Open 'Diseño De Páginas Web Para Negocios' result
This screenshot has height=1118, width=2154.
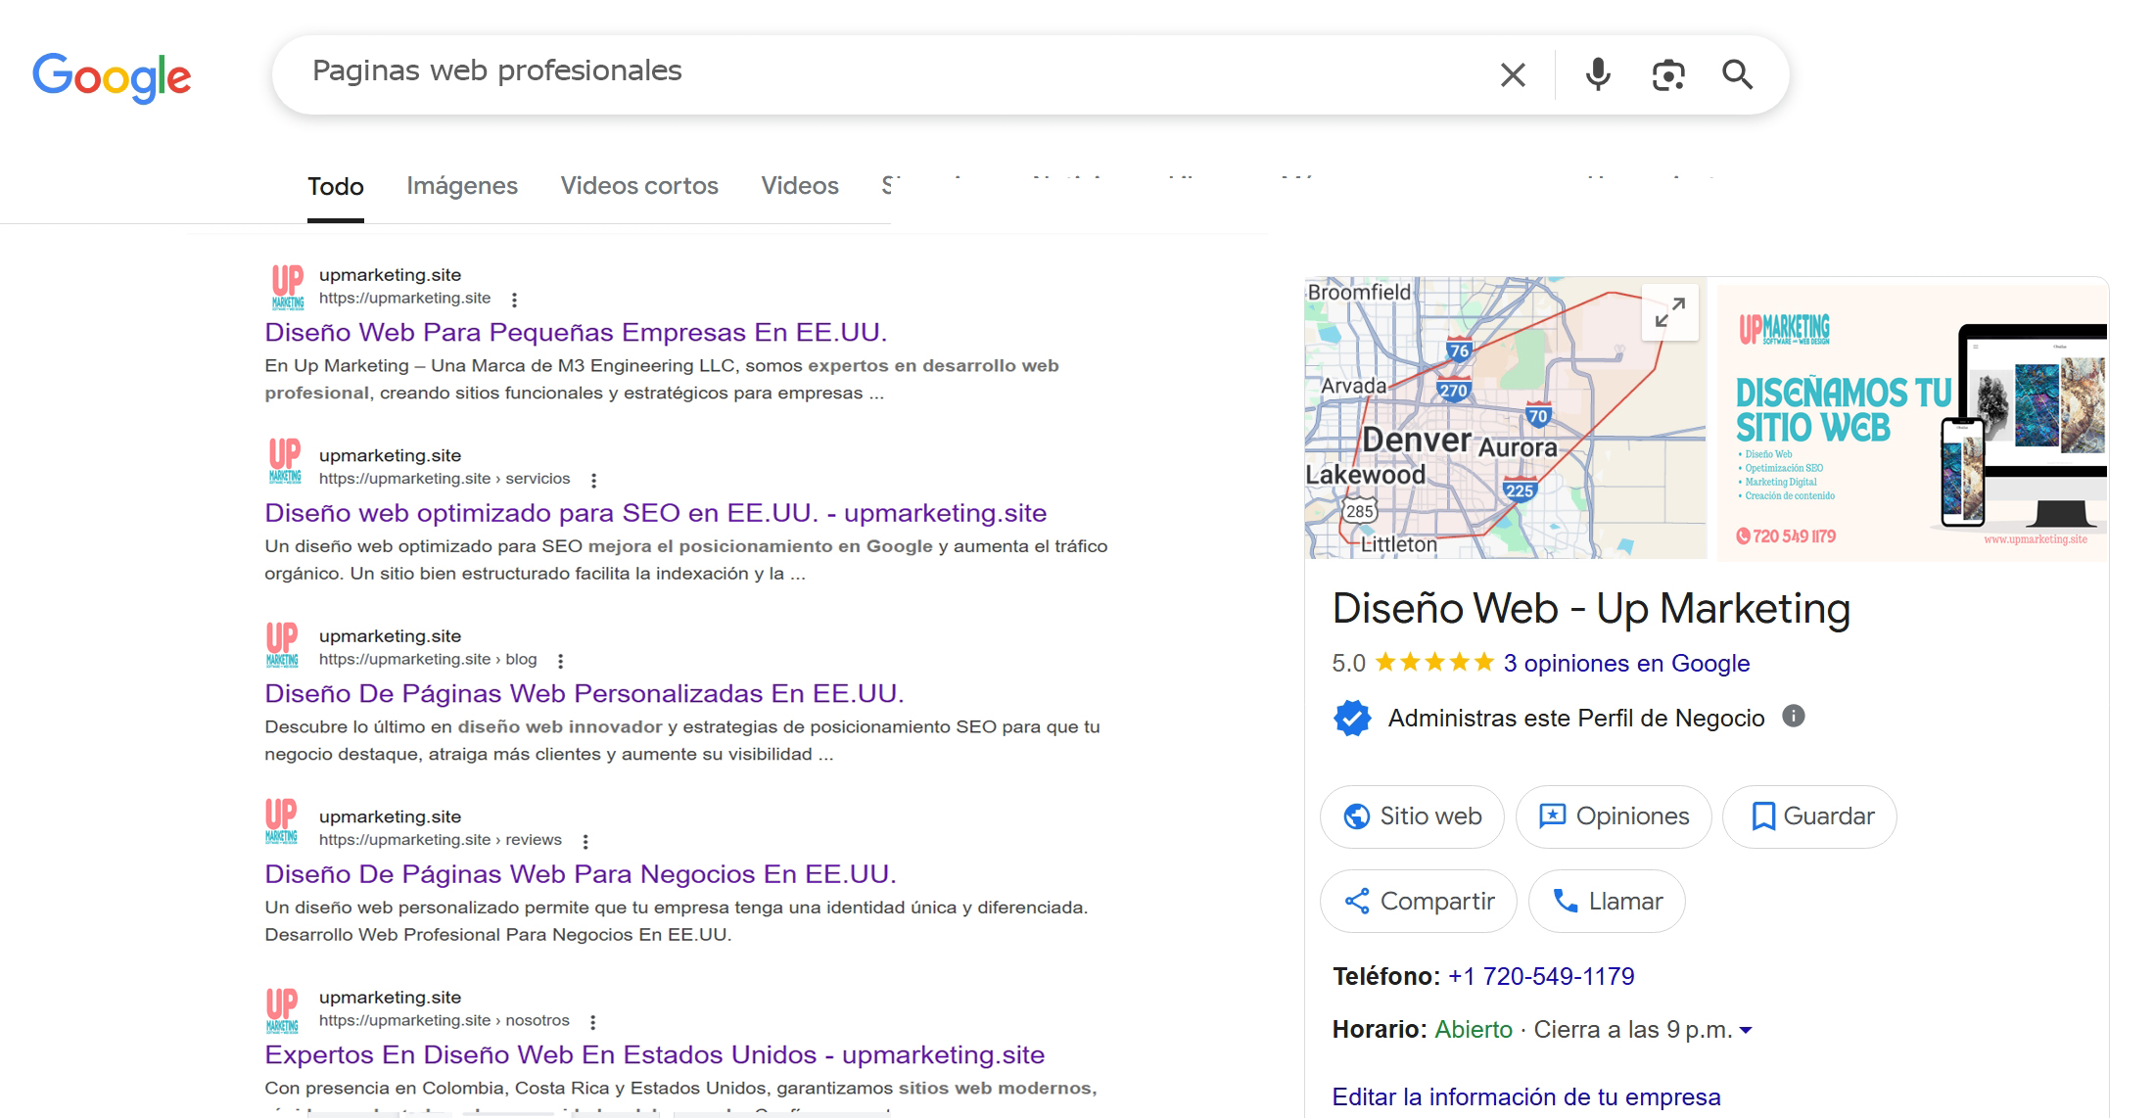[x=581, y=874]
